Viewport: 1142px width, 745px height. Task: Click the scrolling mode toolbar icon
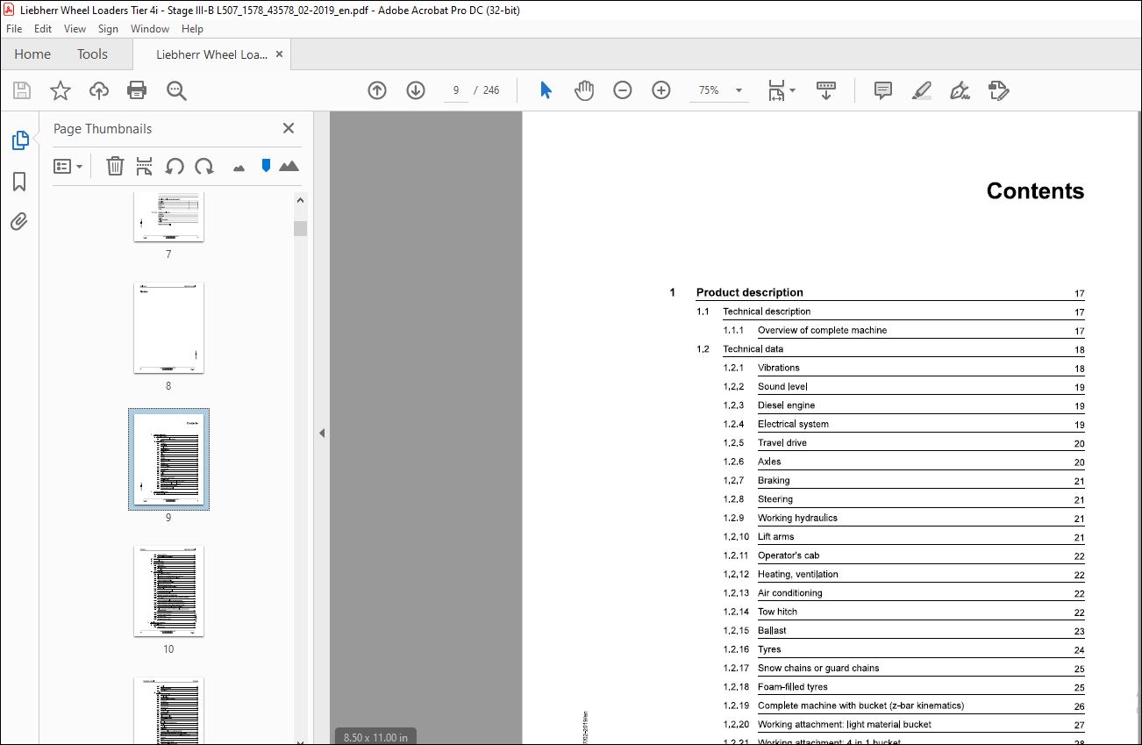pyautogui.click(x=826, y=90)
